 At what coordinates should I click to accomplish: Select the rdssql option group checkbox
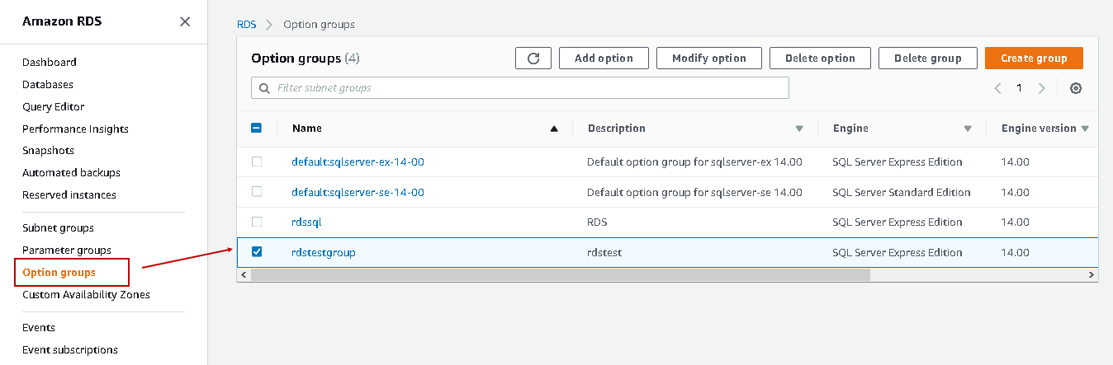[257, 222]
